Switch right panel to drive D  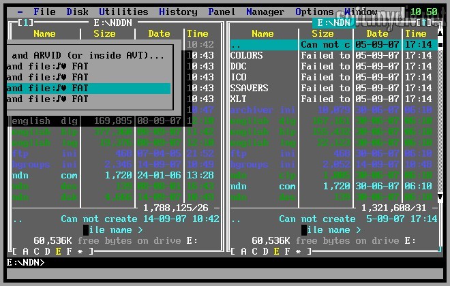[x=265, y=251]
